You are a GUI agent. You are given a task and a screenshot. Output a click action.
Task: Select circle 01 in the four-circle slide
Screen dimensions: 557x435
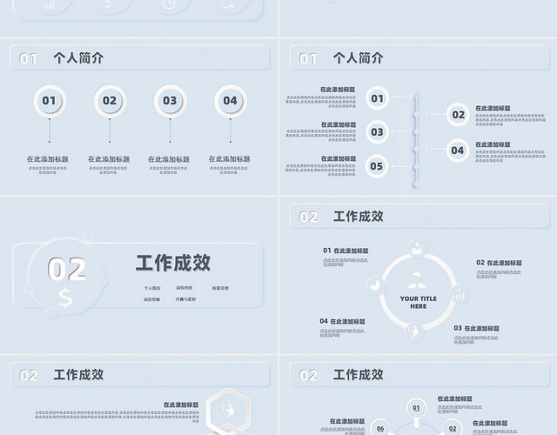(50, 101)
